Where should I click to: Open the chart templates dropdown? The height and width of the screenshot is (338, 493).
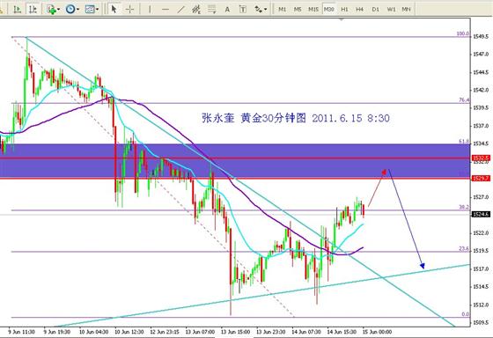[x=97, y=10]
